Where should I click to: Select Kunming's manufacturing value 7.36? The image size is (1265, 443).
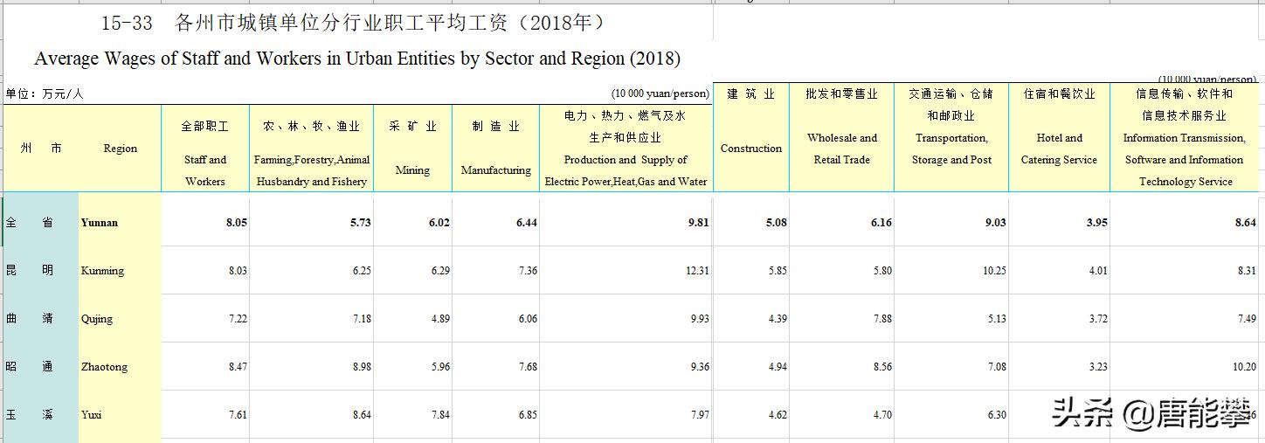pos(528,271)
